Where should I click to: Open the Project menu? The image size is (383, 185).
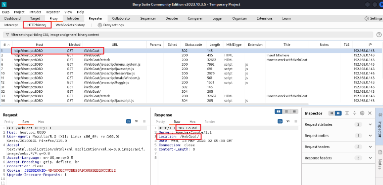coord(19,12)
